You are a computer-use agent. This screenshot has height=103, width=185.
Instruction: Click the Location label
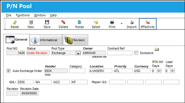[97, 66]
